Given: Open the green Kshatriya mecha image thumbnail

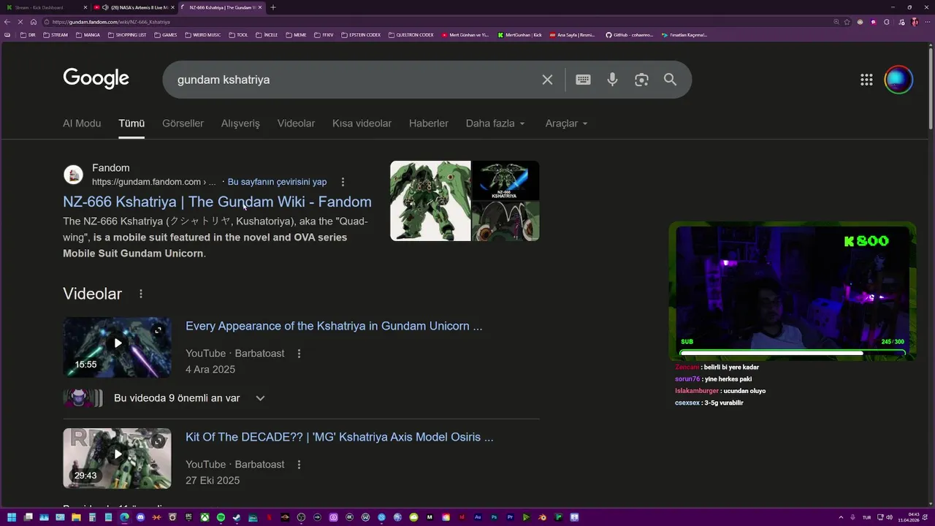Looking at the screenshot, I should click(430, 201).
